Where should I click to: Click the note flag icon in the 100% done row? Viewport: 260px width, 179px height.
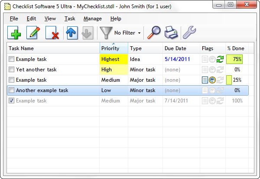205,101
